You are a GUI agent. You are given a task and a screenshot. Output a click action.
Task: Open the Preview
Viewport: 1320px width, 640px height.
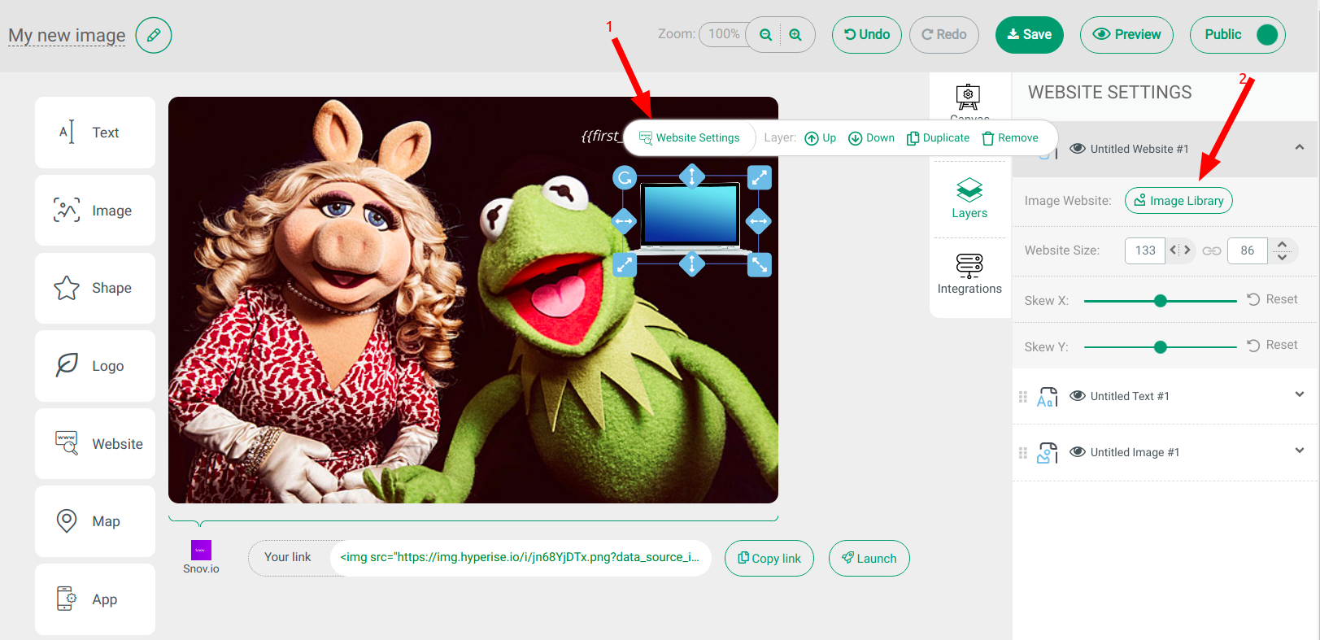pyautogui.click(x=1126, y=35)
